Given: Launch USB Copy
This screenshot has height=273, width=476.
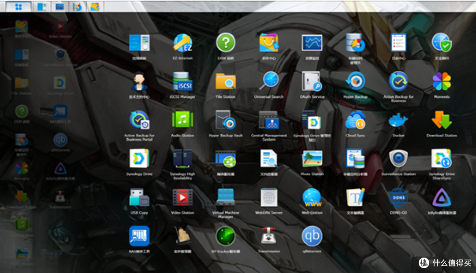Looking at the screenshot, I should pyautogui.click(x=139, y=197).
